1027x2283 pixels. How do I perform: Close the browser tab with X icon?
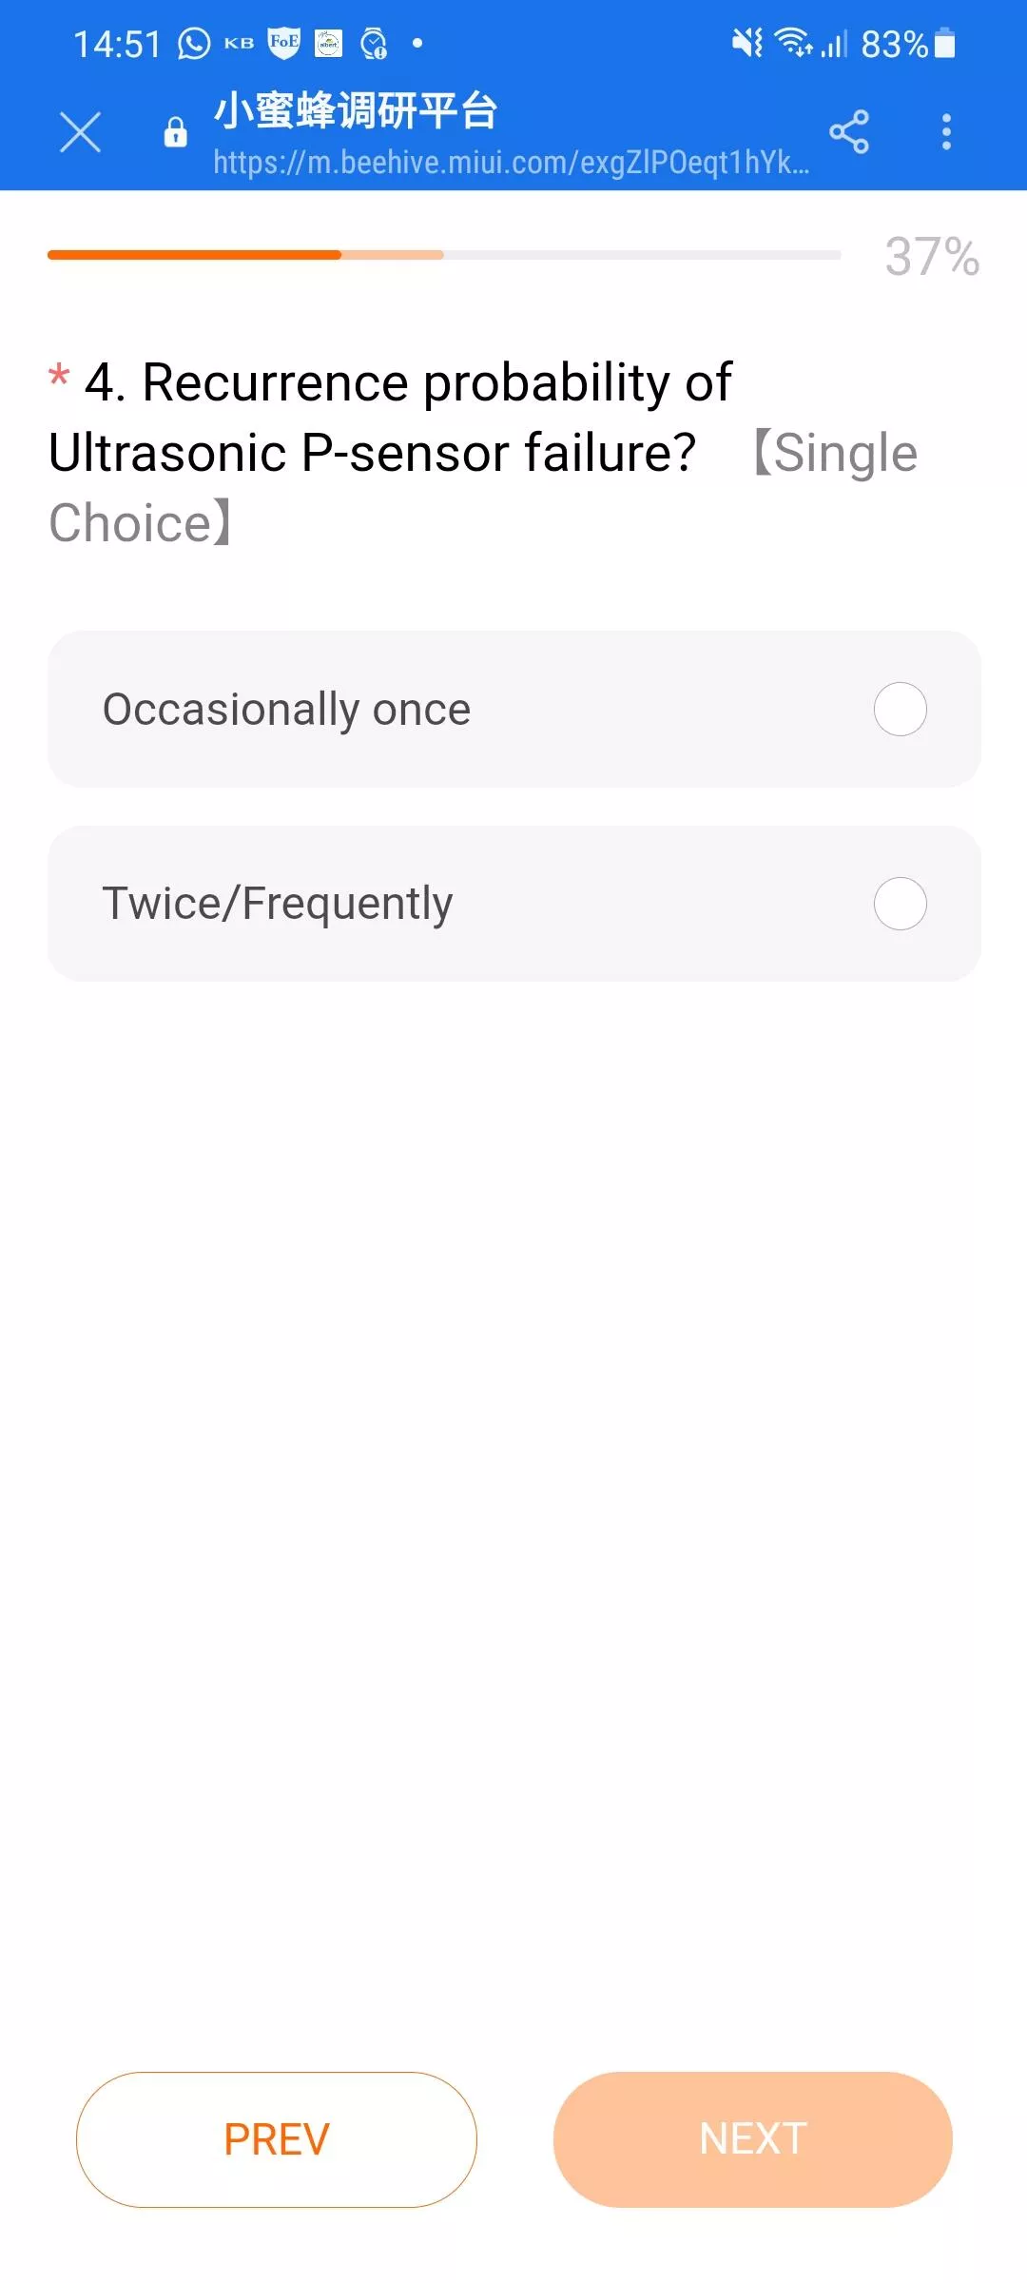tap(80, 132)
